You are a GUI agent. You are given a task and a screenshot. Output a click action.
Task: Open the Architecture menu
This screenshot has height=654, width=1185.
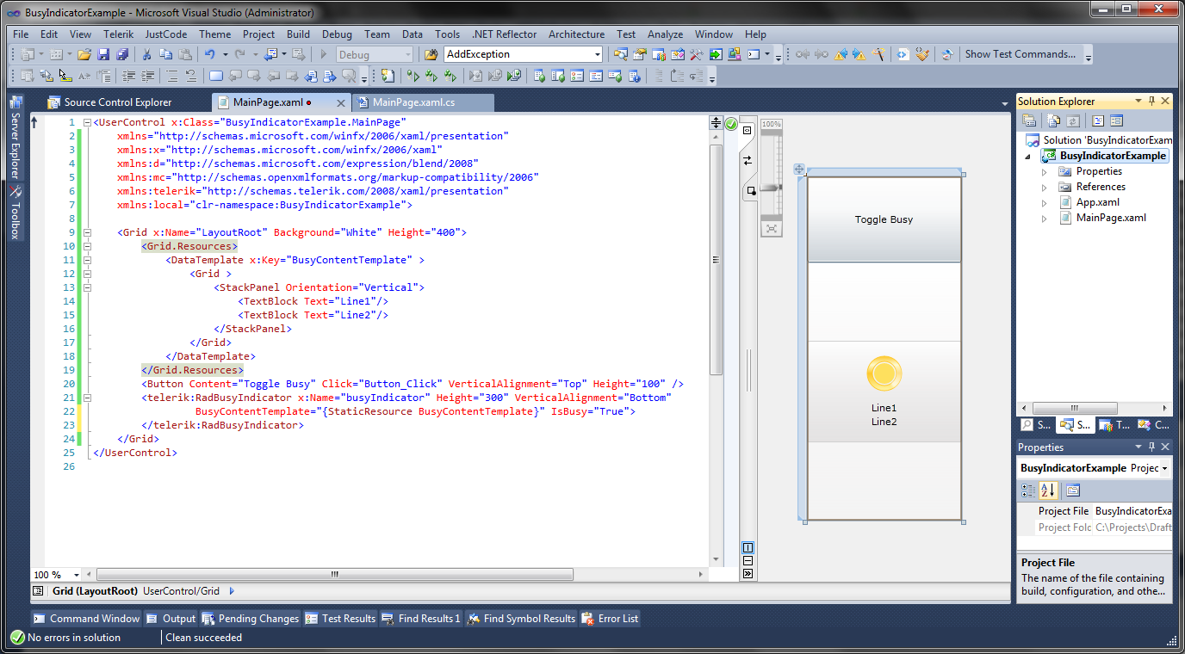coord(576,34)
